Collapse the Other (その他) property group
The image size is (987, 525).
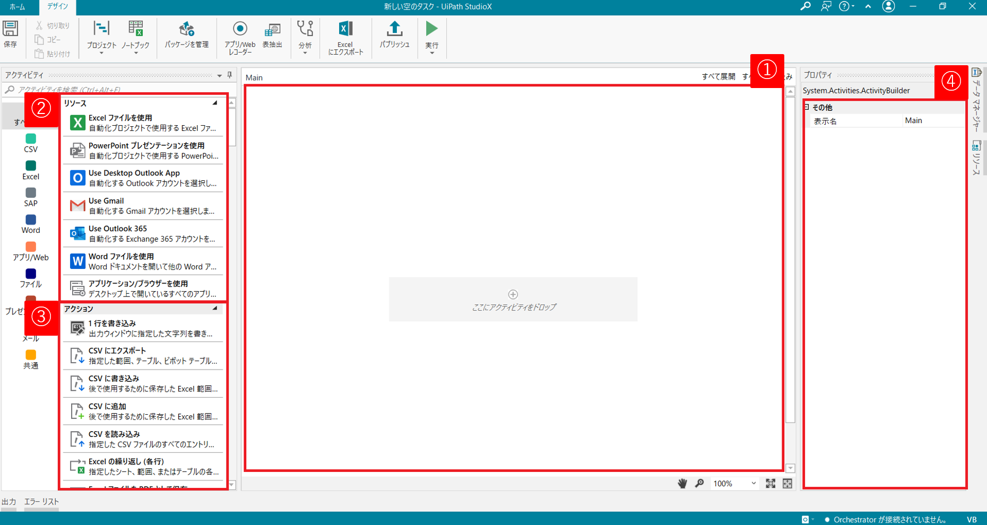click(807, 107)
